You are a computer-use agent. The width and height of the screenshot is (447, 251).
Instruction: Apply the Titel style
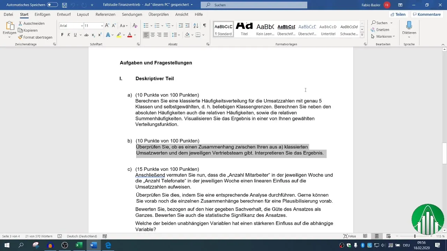[244, 29]
